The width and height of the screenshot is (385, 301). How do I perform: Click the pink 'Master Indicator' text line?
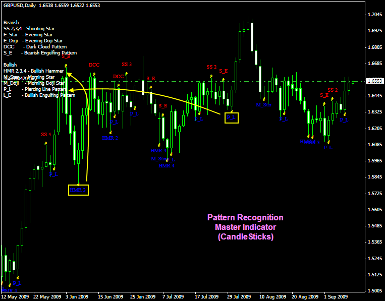[246, 227]
